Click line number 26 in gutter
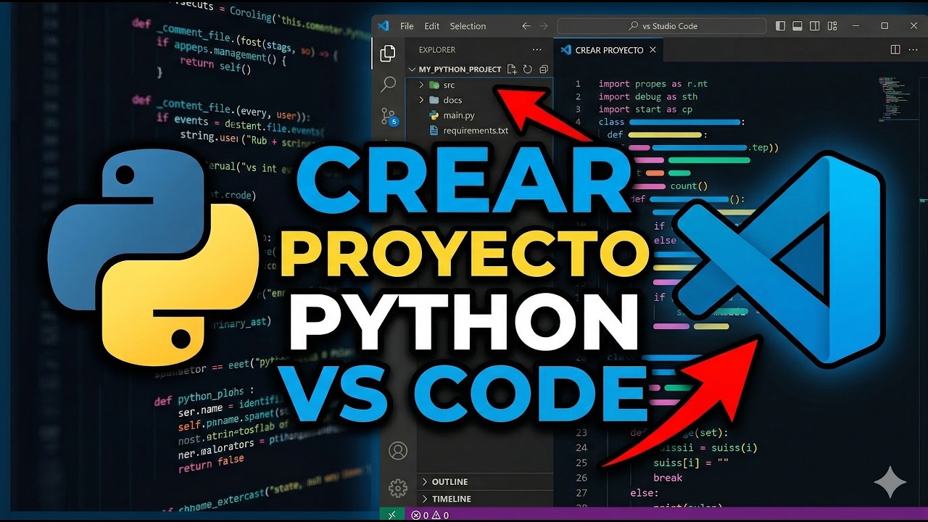Viewport: 928px width, 522px height. (x=581, y=478)
